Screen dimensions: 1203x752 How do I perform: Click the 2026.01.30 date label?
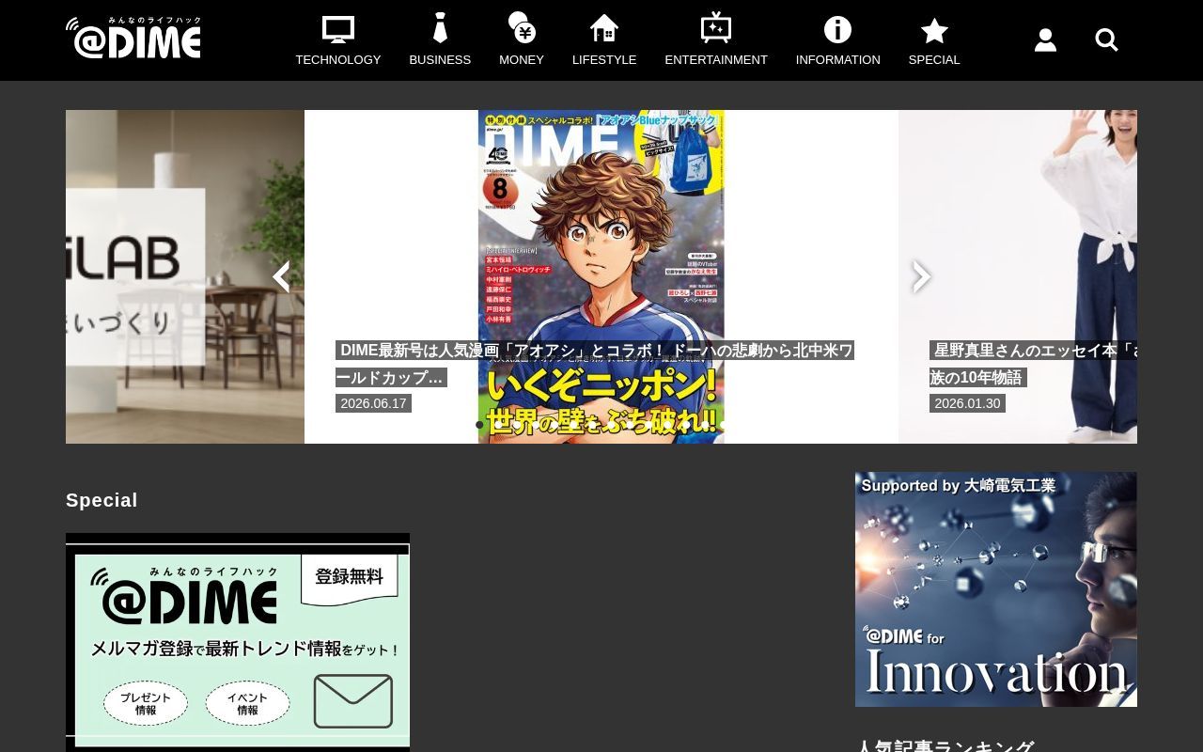pos(967,403)
